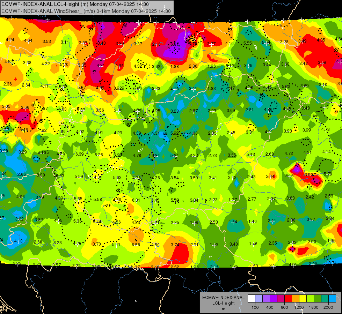Viewport: 342px width, 314px height.
Task: Choose the orange swatch in the legend
Action: pyautogui.click(x=295, y=299)
